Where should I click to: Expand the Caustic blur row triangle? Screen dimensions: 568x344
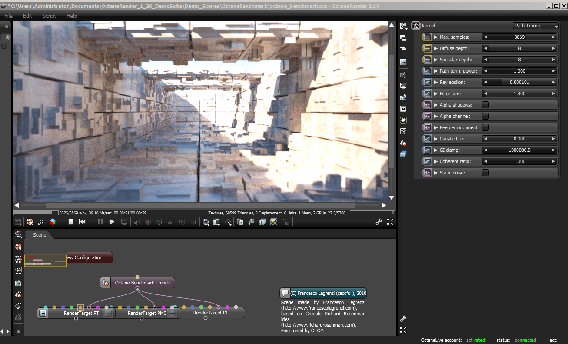[x=435, y=139]
